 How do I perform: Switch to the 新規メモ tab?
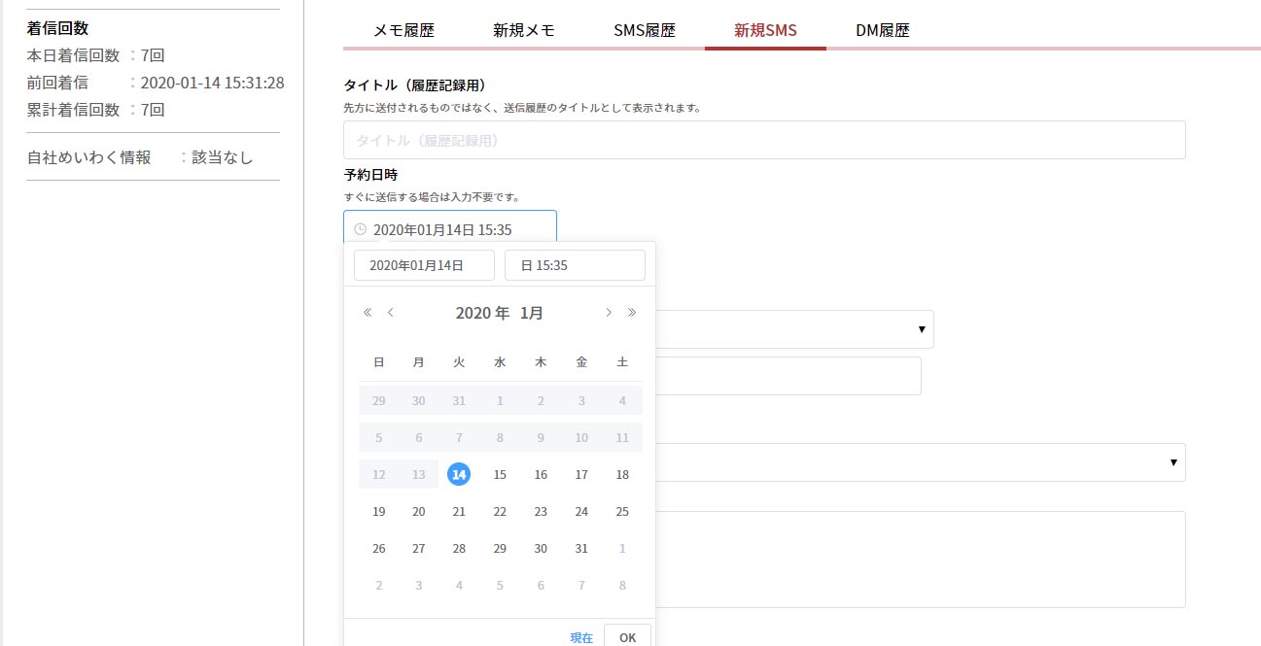pyautogui.click(x=524, y=30)
